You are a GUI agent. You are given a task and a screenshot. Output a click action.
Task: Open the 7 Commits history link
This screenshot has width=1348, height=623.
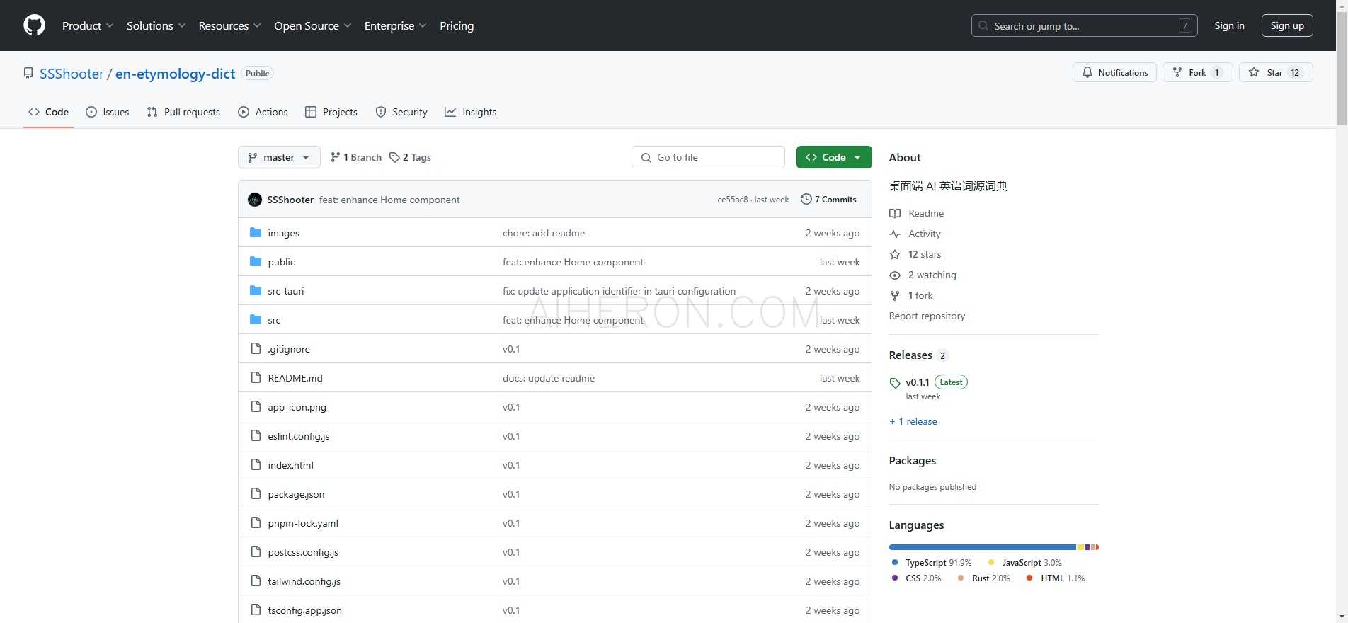828,200
